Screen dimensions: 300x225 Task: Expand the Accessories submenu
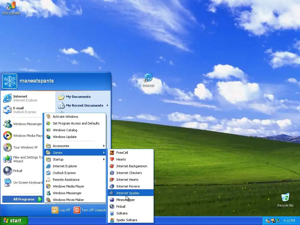coord(75,146)
